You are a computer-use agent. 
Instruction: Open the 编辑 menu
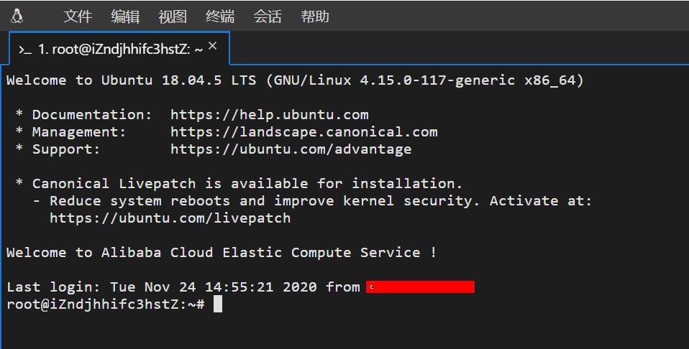(x=125, y=17)
